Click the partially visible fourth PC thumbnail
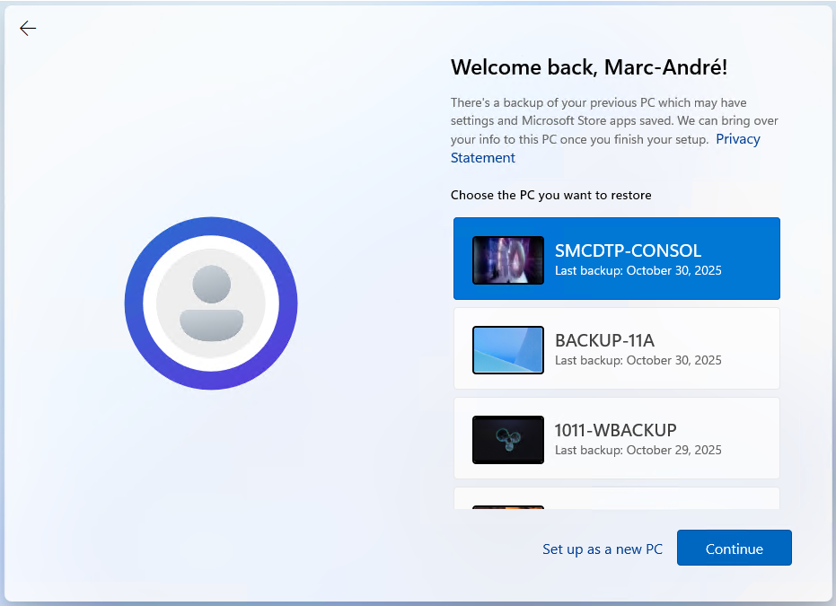836x606 pixels. coord(508,506)
